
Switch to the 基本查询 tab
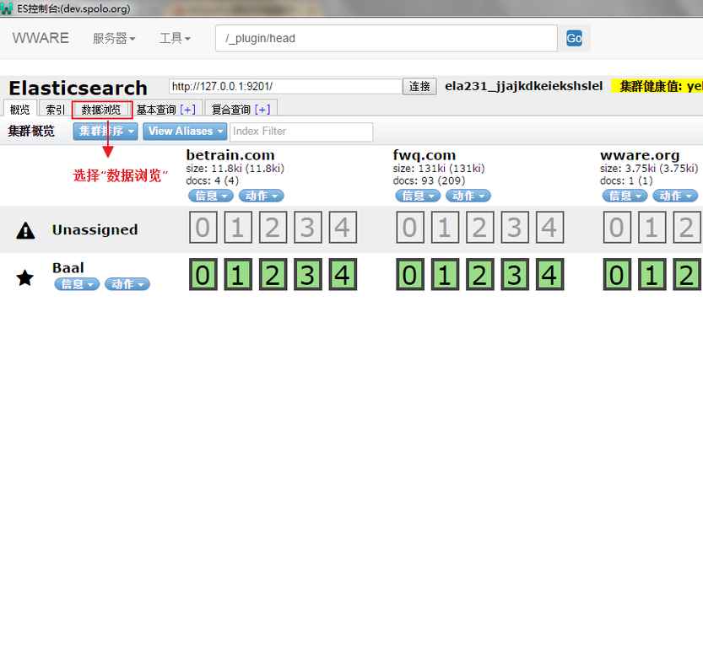[156, 110]
